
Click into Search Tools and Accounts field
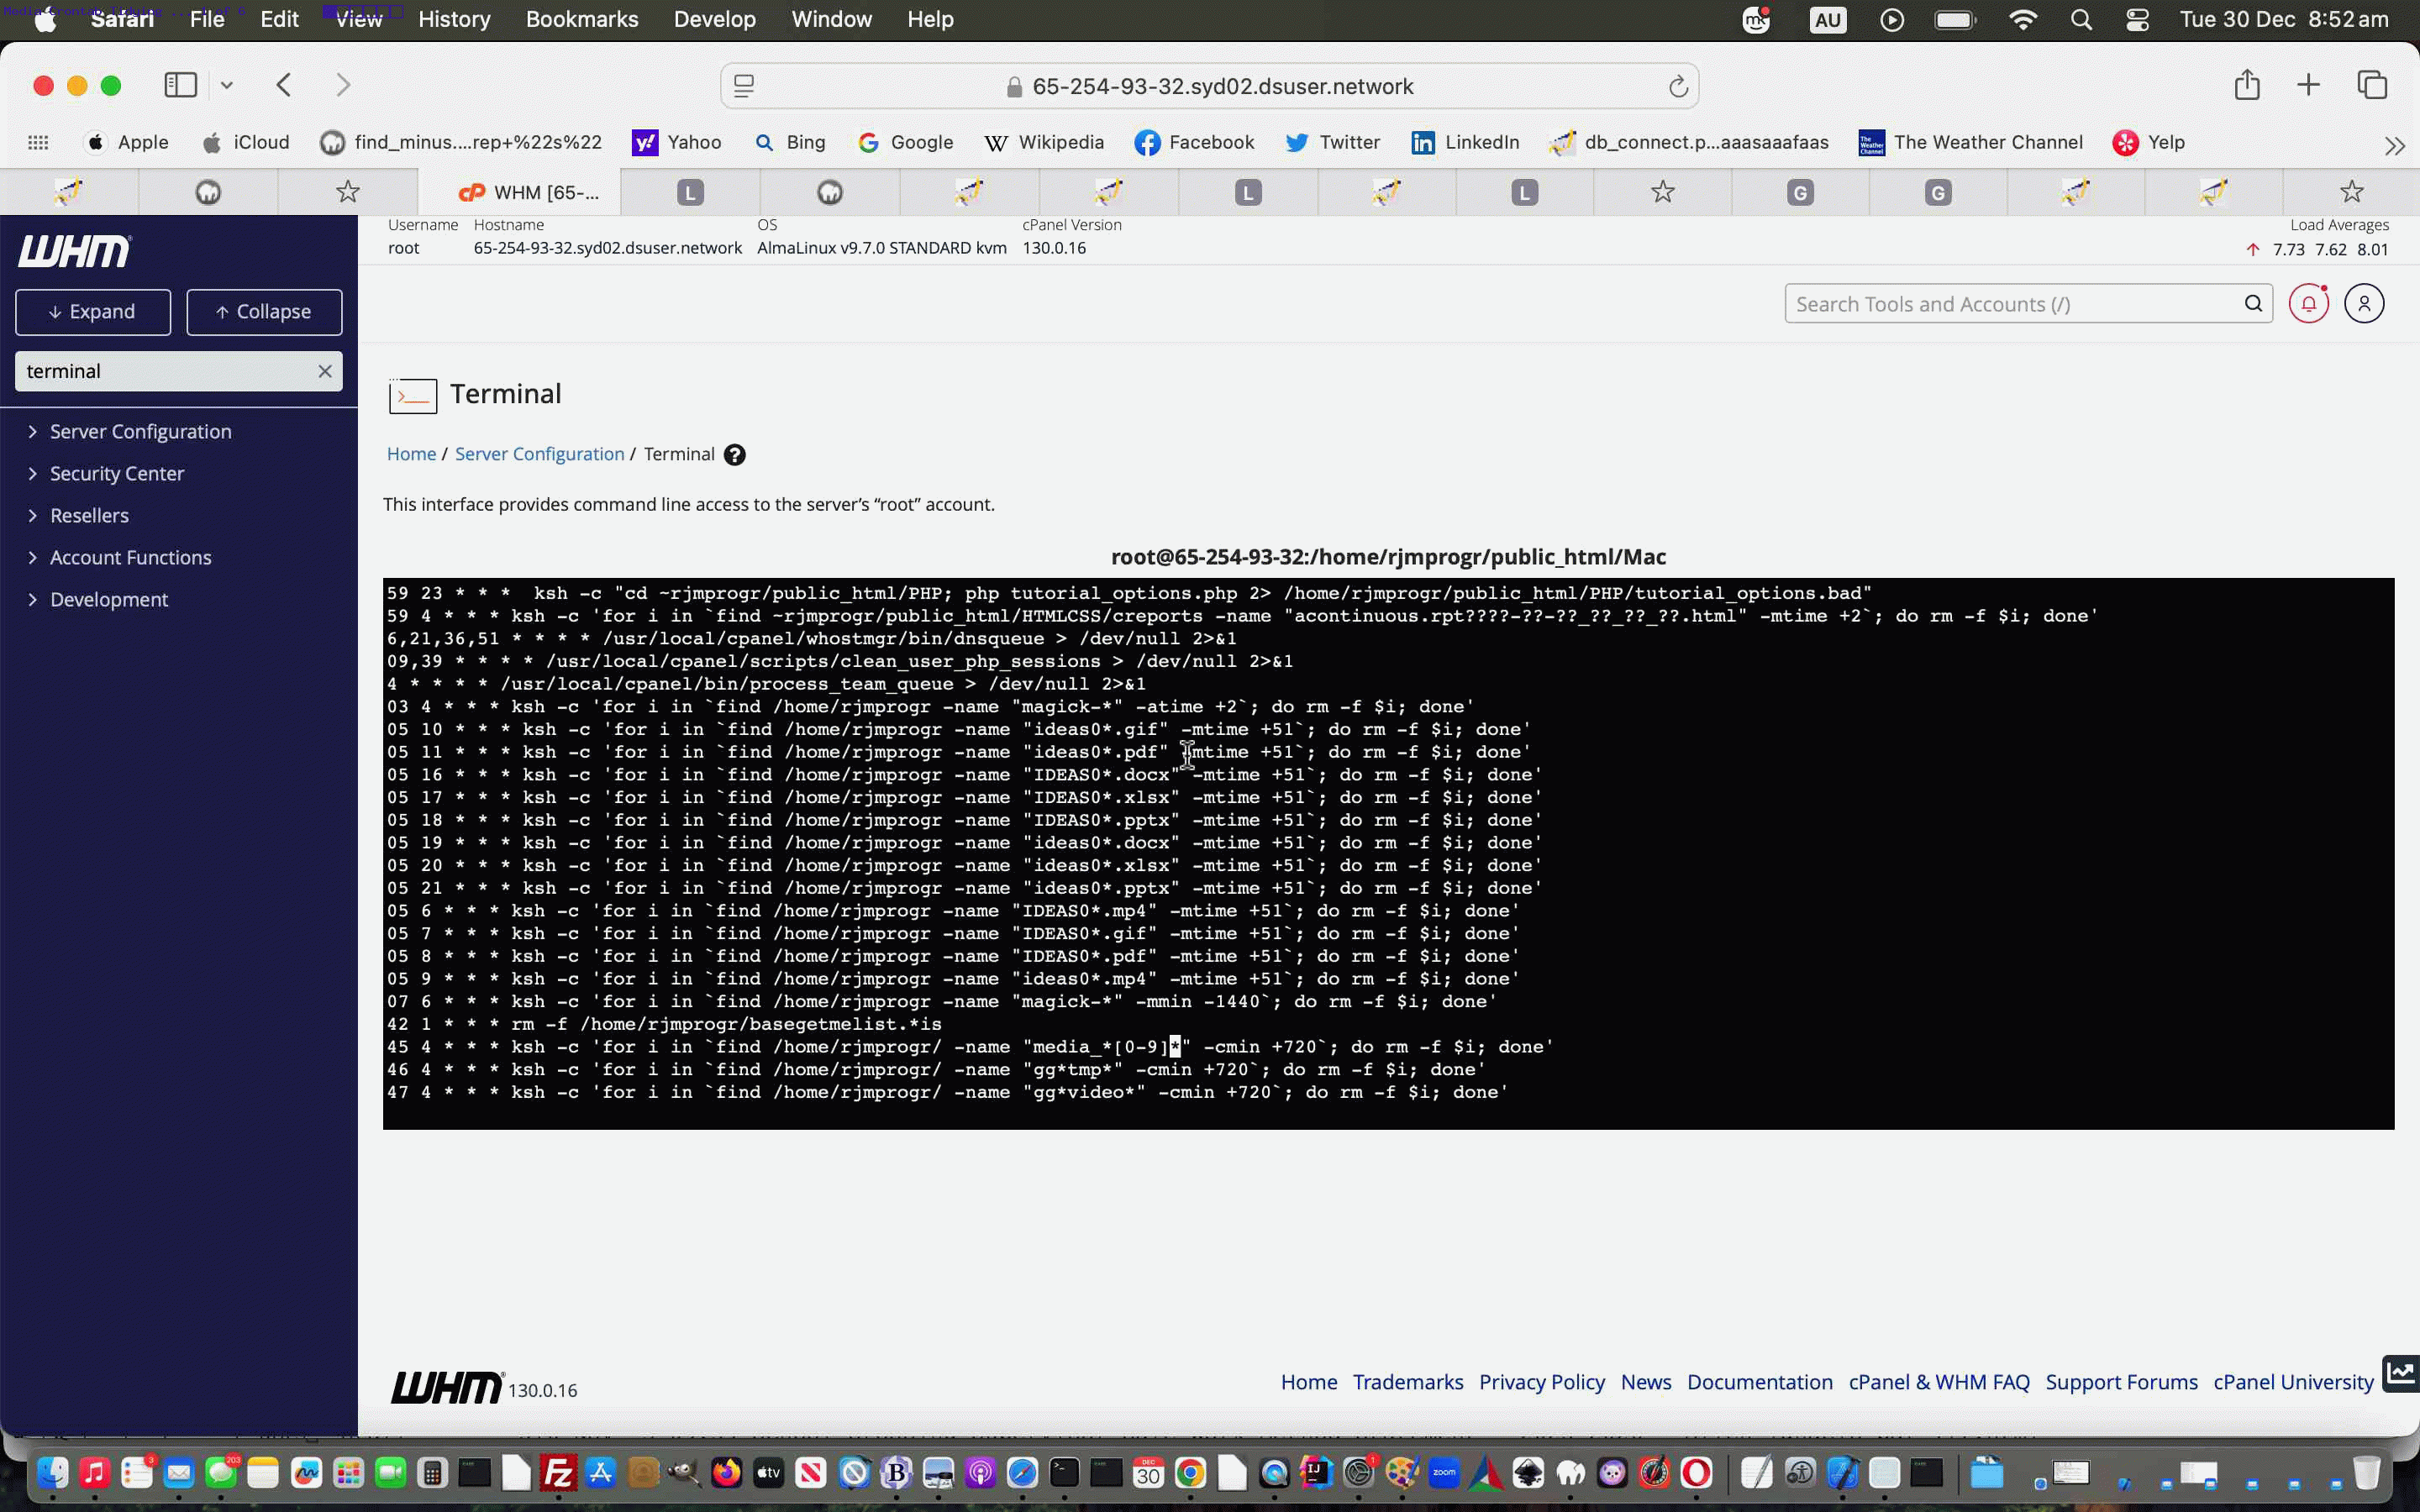[x=2010, y=304]
